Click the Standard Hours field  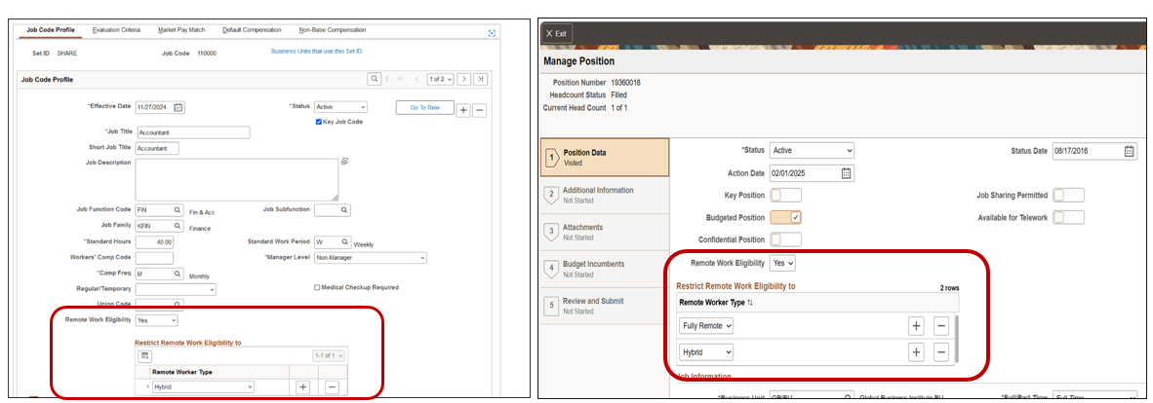[x=154, y=241]
